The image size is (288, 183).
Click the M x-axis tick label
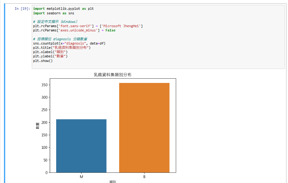pyautogui.click(x=81, y=177)
